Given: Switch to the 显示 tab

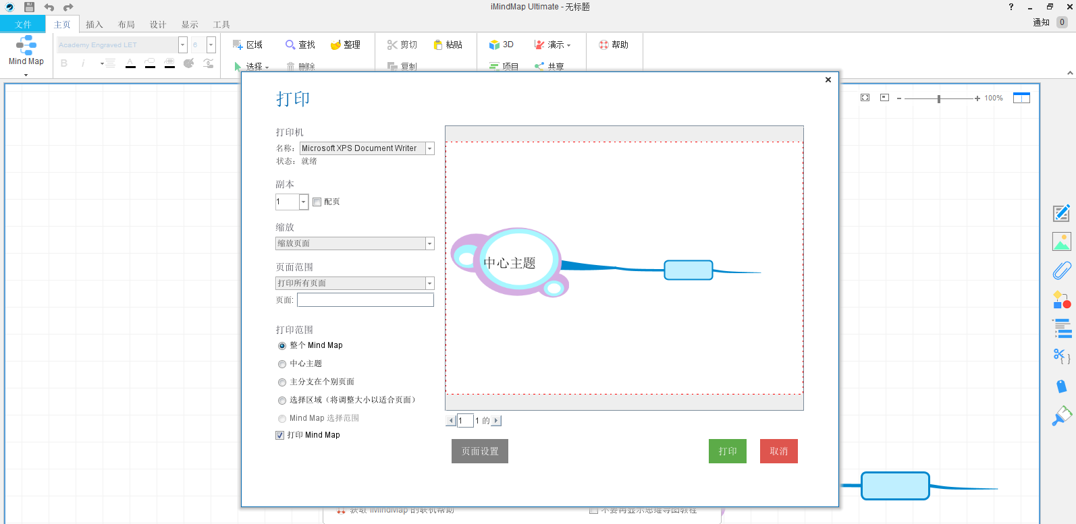Looking at the screenshot, I should coord(190,24).
